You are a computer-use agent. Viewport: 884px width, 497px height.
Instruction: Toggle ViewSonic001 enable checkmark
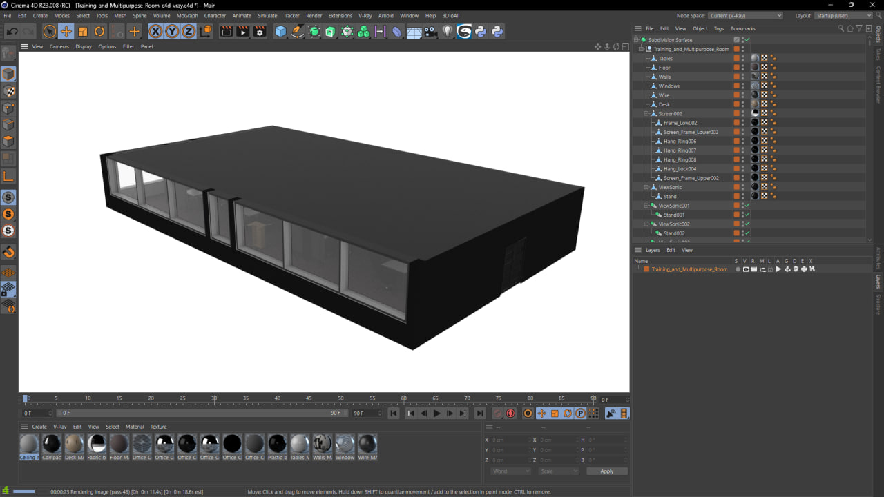point(747,206)
